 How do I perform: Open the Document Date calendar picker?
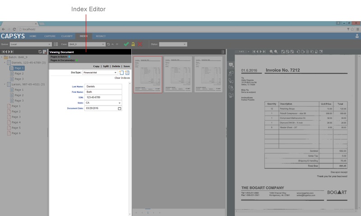point(120,108)
